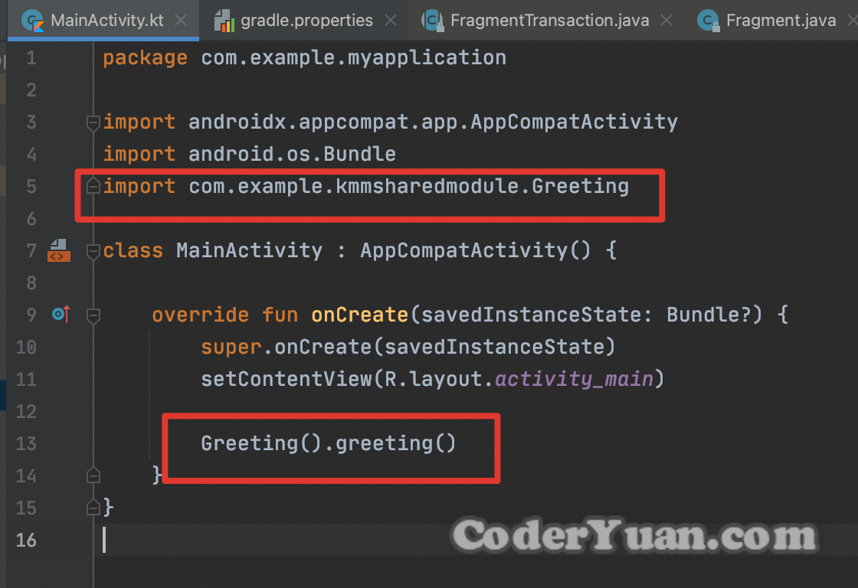
Task: Click the fold end marker on line 15
Action: coord(93,508)
